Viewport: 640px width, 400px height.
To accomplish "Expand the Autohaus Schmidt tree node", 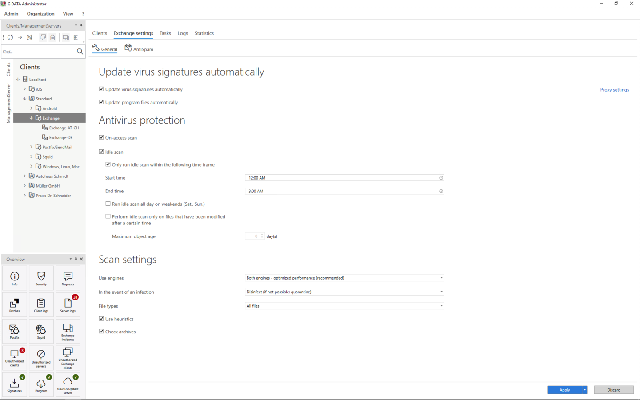I will 24,176.
